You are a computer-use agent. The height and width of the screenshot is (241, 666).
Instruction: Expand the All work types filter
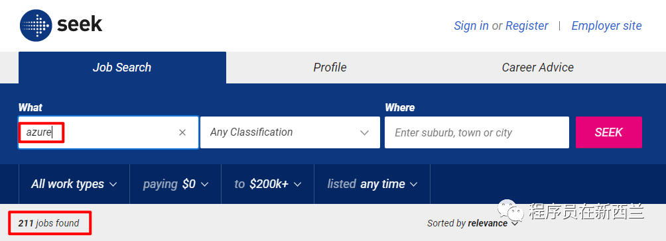[74, 184]
